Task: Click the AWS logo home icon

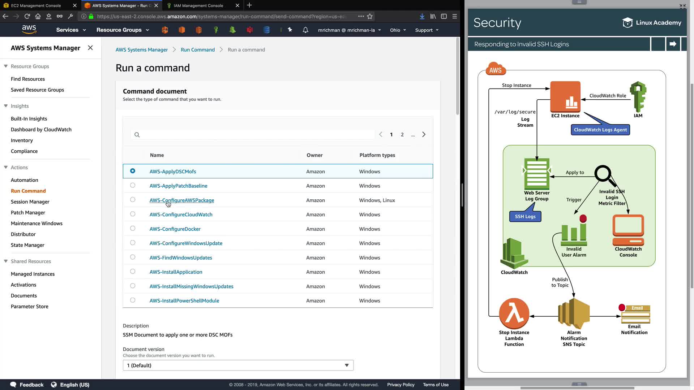Action: tap(29, 30)
